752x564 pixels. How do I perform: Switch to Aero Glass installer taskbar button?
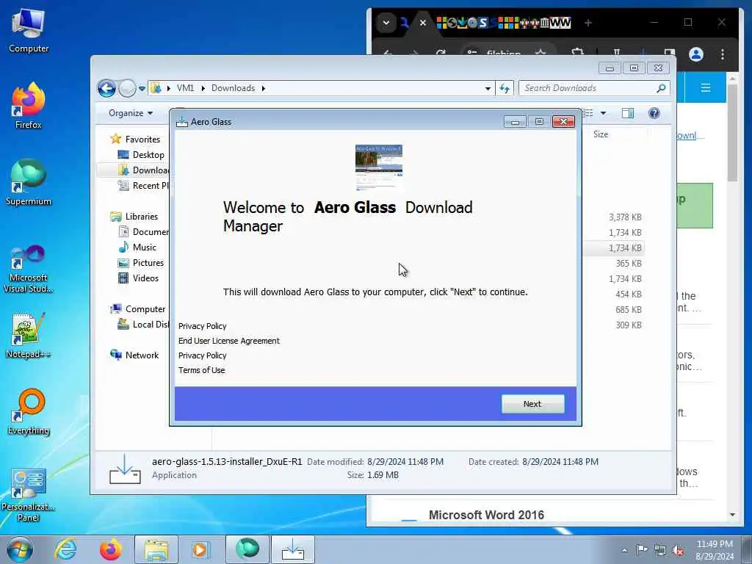coord(292,549)
